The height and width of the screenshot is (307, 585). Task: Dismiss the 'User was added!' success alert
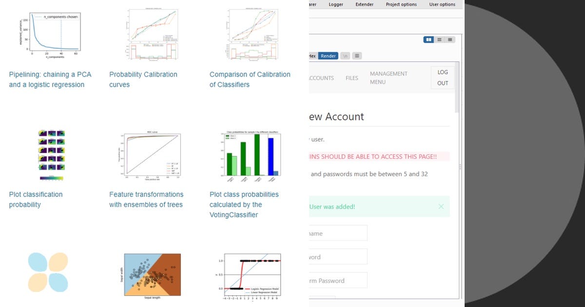pos(442,207)
